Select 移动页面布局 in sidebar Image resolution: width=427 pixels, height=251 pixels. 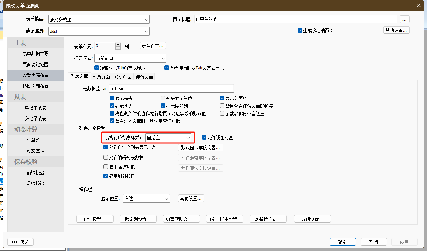pyautogui.click(x=35, y=86)
